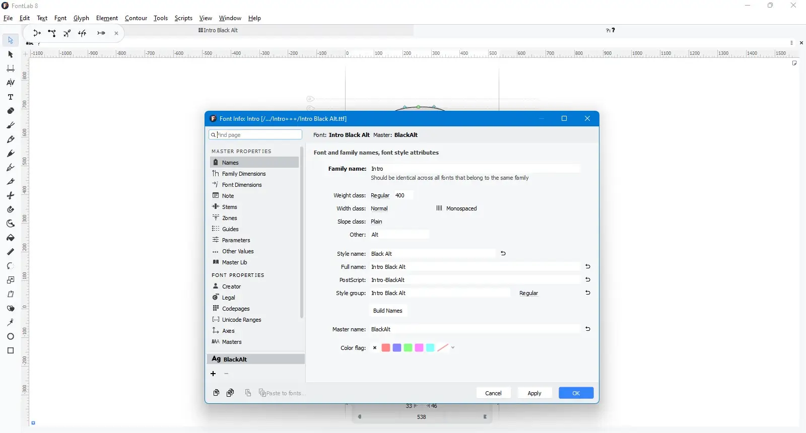Image resolution: width=806 pixels, height=433 pixels.
Task: Click the triple-arrowhead icon in floating toolbar
Action: click(101, 33)
